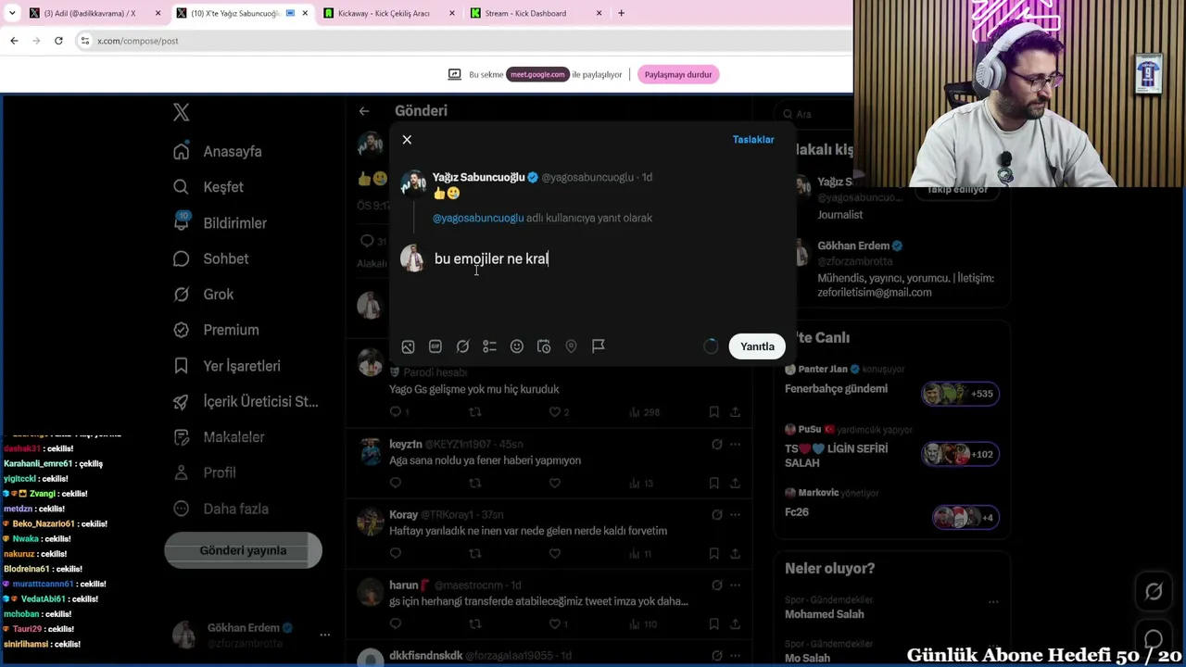Open Bildirimler notifications
The height and width of the screenshot is (667, 1186).
point(221,223)
